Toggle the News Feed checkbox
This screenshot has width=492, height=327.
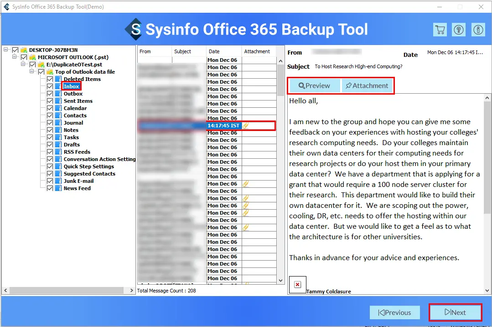point(50,188)
